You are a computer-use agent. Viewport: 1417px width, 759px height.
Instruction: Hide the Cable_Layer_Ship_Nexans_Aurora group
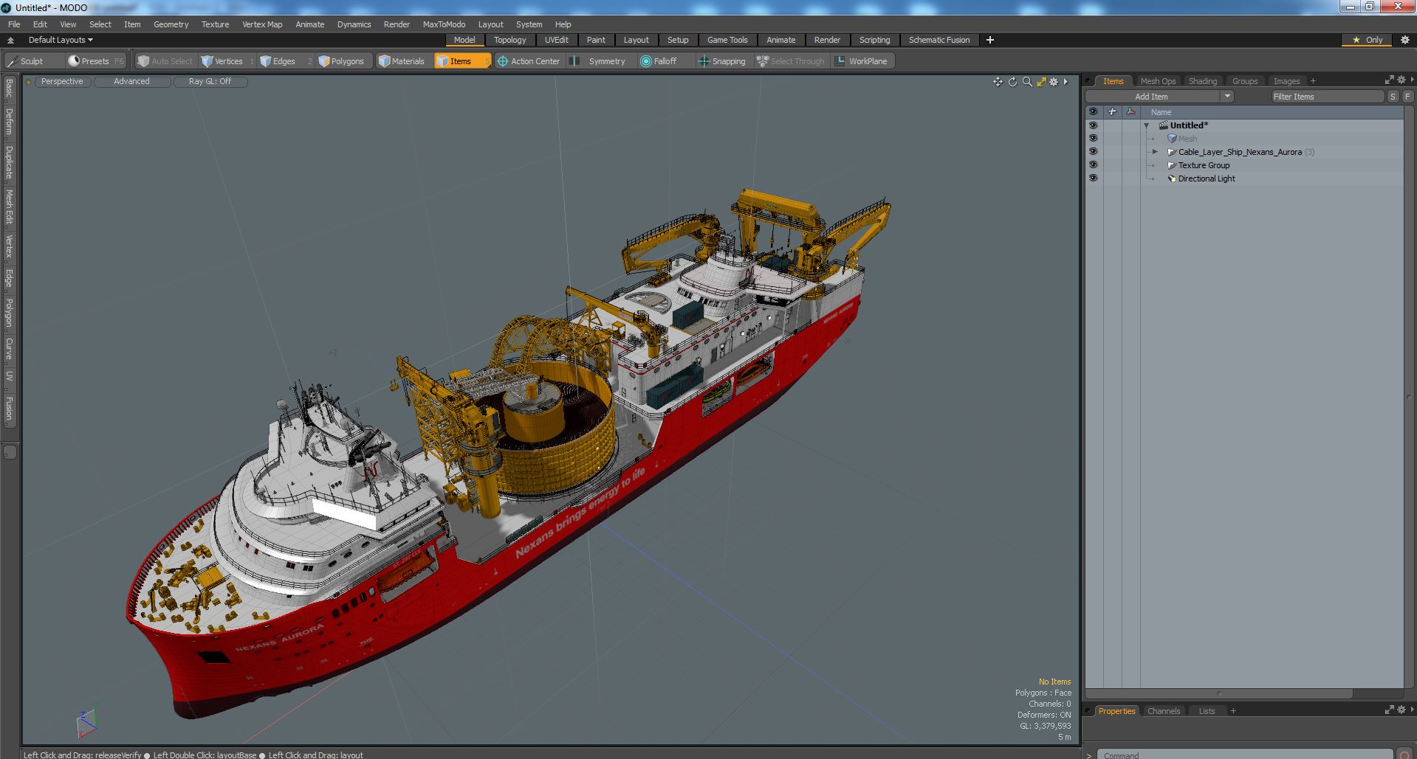1093,152
